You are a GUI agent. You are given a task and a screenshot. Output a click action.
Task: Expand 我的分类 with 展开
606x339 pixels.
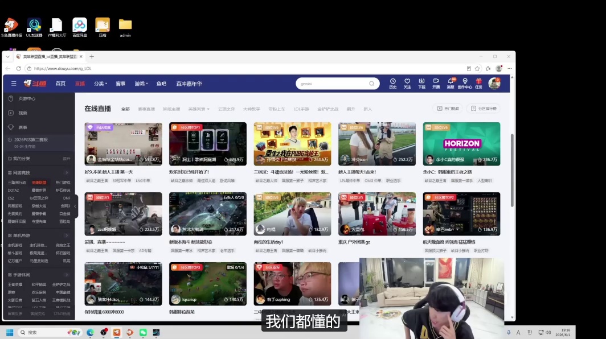[x=67, y=159]
